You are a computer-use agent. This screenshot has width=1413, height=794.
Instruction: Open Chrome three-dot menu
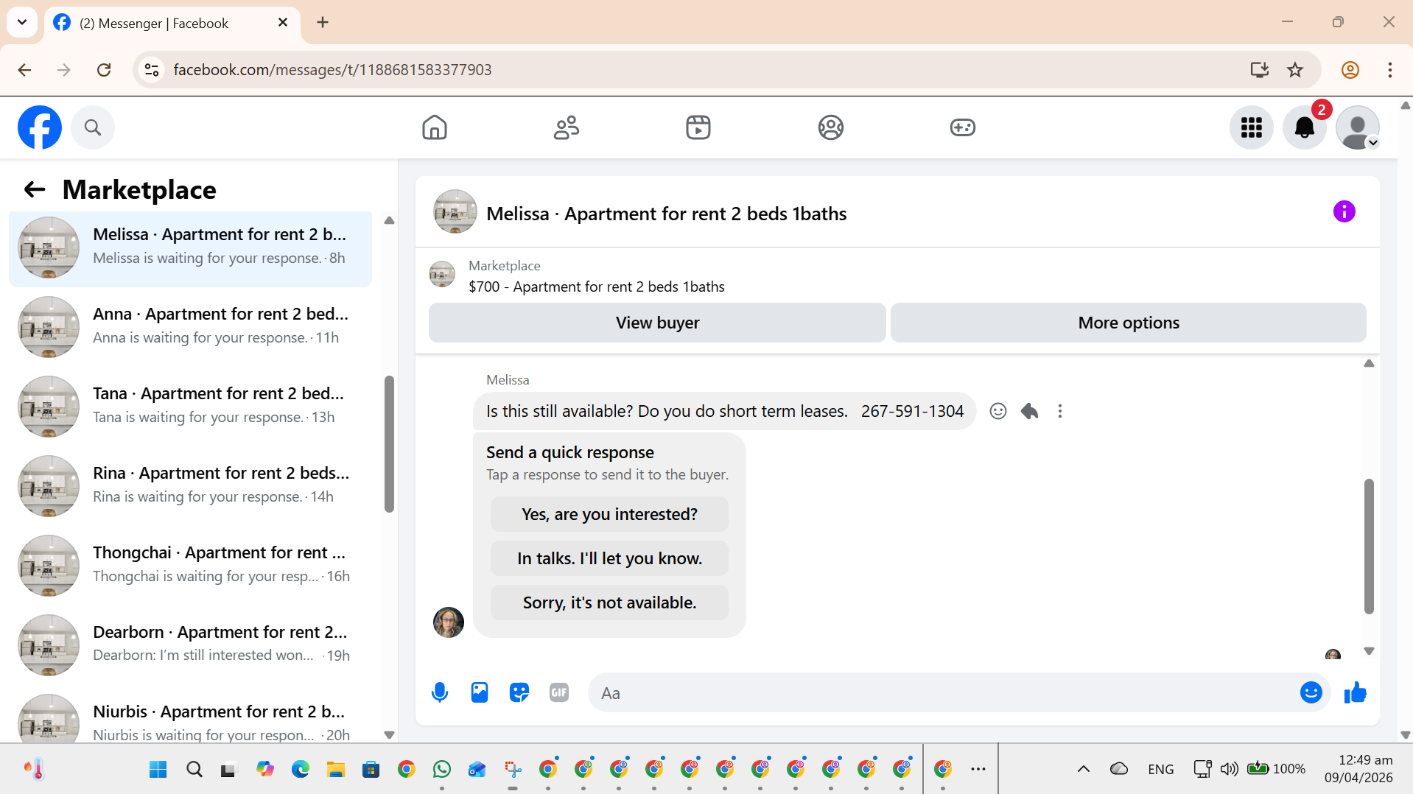(1389, 70)
